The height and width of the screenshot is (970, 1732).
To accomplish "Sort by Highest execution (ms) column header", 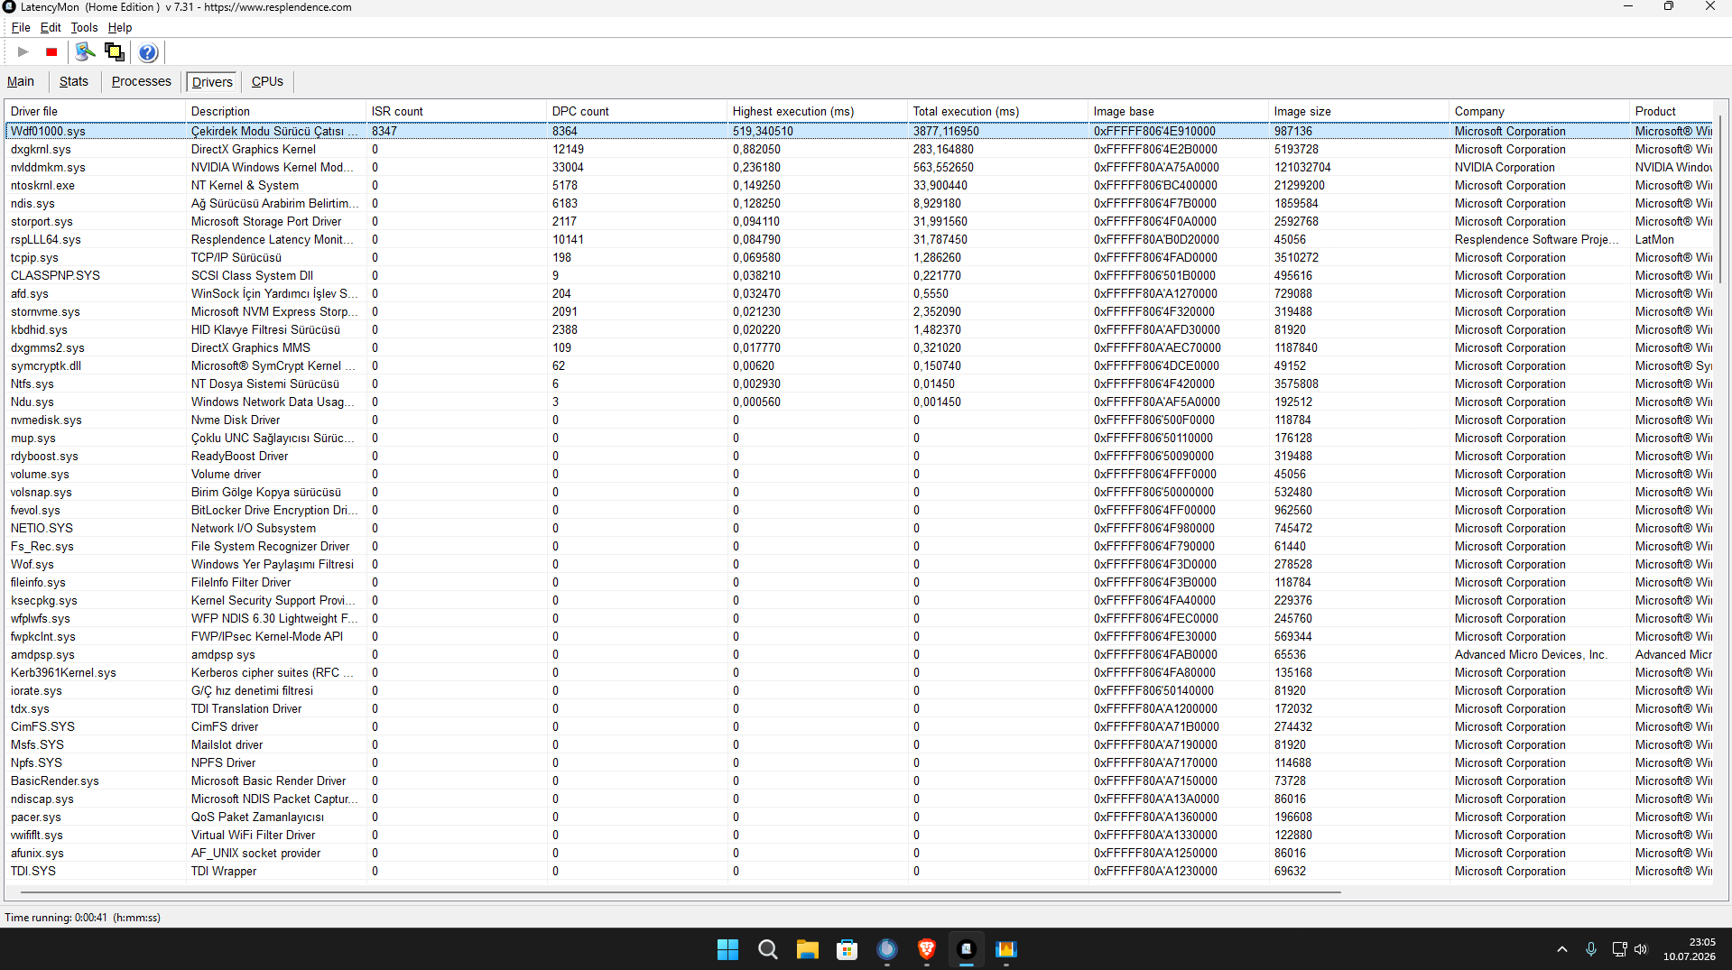I will tap(817, 111).
